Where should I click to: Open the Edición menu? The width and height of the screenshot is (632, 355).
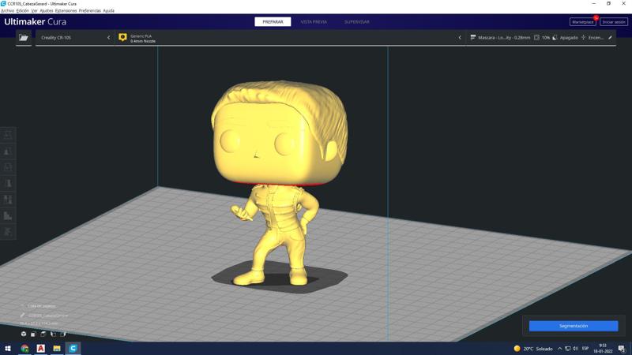point(23,11)
